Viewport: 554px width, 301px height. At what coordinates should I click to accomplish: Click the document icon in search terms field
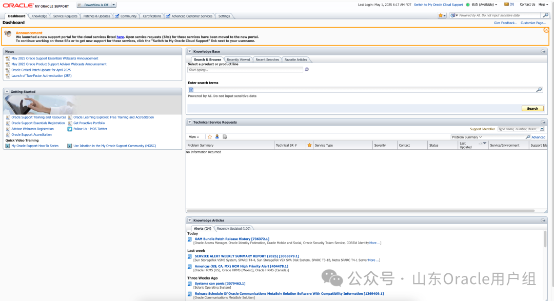tap(191, 90)
